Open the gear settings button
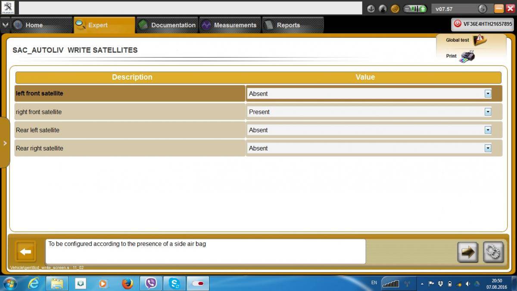 pos(493,252)
